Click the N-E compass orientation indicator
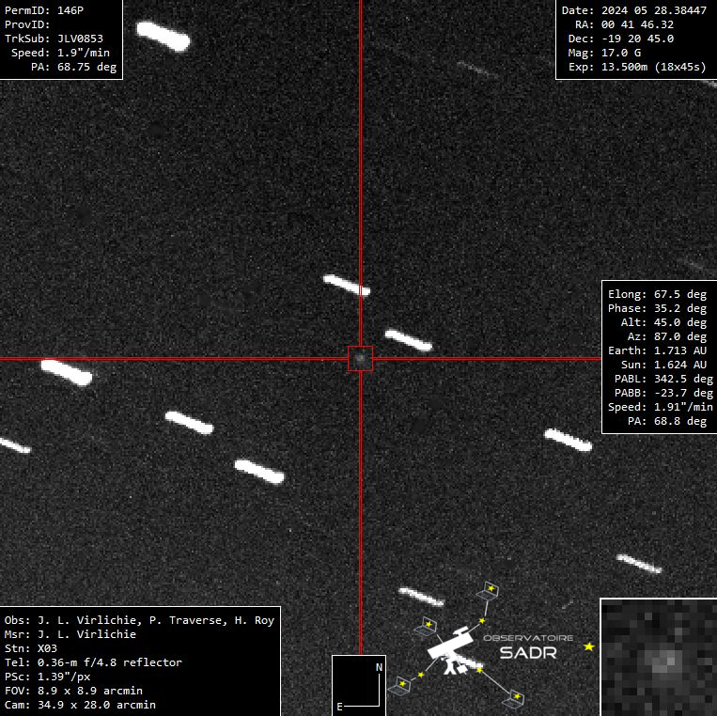The image size is (717, 716). pyautogui.click(x=359, y=685)
